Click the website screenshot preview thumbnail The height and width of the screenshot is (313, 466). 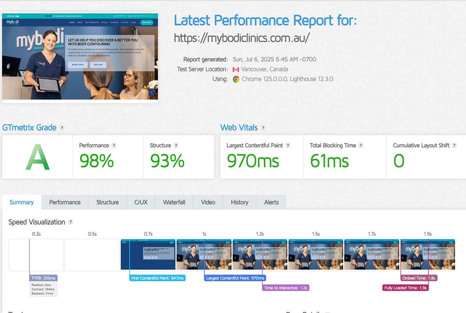pos(80,58)
